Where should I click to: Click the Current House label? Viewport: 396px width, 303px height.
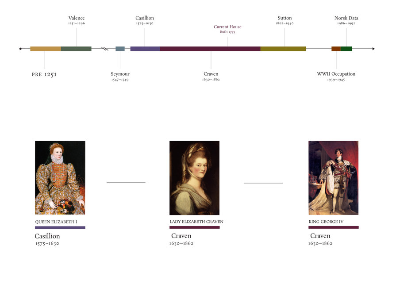point(227,27)
